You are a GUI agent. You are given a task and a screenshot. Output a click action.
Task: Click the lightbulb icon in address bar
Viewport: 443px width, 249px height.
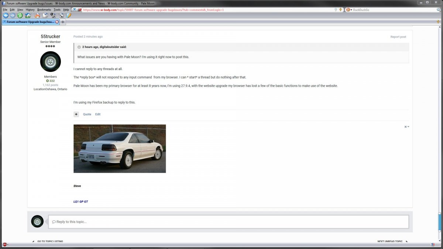click(x=336, y=10)
